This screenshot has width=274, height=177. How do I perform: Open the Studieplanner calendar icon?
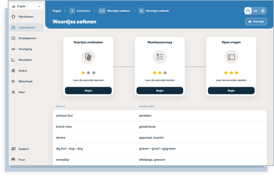pyautogui.click(x=14, y=38)
